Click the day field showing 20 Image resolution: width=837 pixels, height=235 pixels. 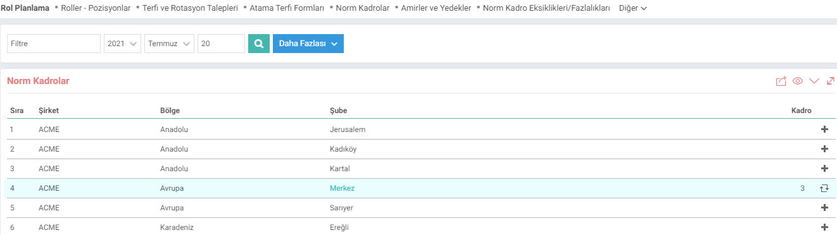pos(221,44)
